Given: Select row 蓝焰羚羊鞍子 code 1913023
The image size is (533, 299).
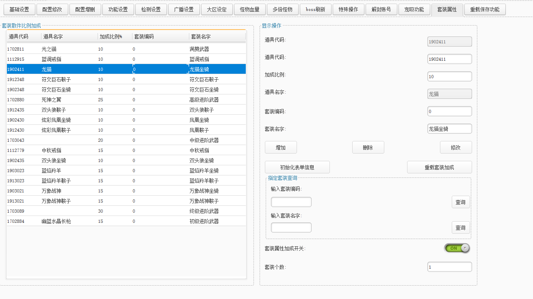Looking at the screenshot, I should pyautogui.click(x=126, y=181).
